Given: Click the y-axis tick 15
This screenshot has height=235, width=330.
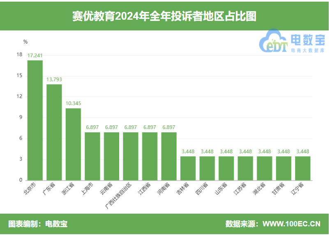Looking at the screenshot, I should coord(19,76).
